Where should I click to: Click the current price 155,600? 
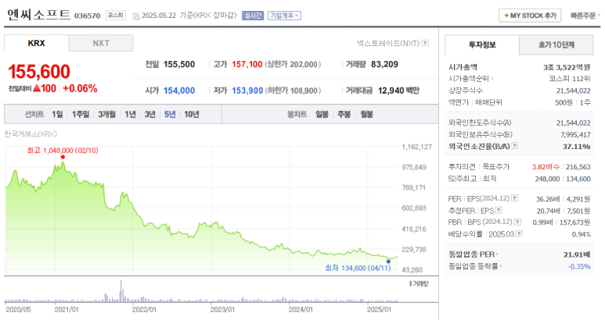pyautogui.click(x=39, y=72)
